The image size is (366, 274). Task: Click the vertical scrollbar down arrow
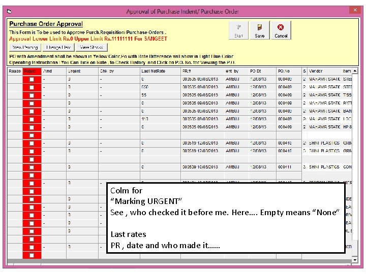point(355,260)
